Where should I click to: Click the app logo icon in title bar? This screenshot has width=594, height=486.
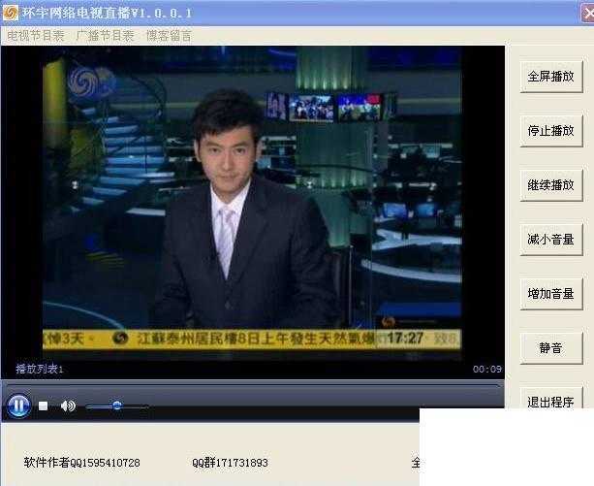(x=11, y=13)
